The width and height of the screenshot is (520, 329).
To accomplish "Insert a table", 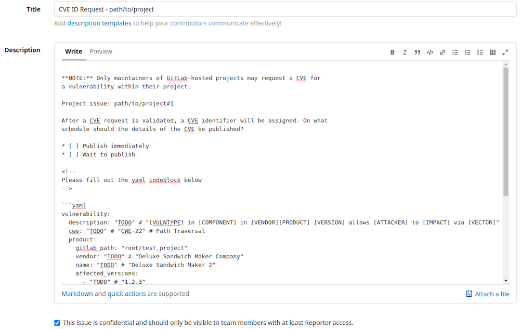I will point(492,52).
